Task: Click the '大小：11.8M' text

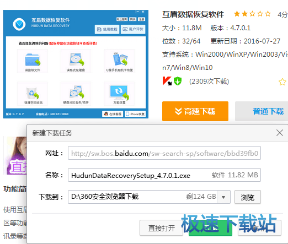Action: (182, 28)
